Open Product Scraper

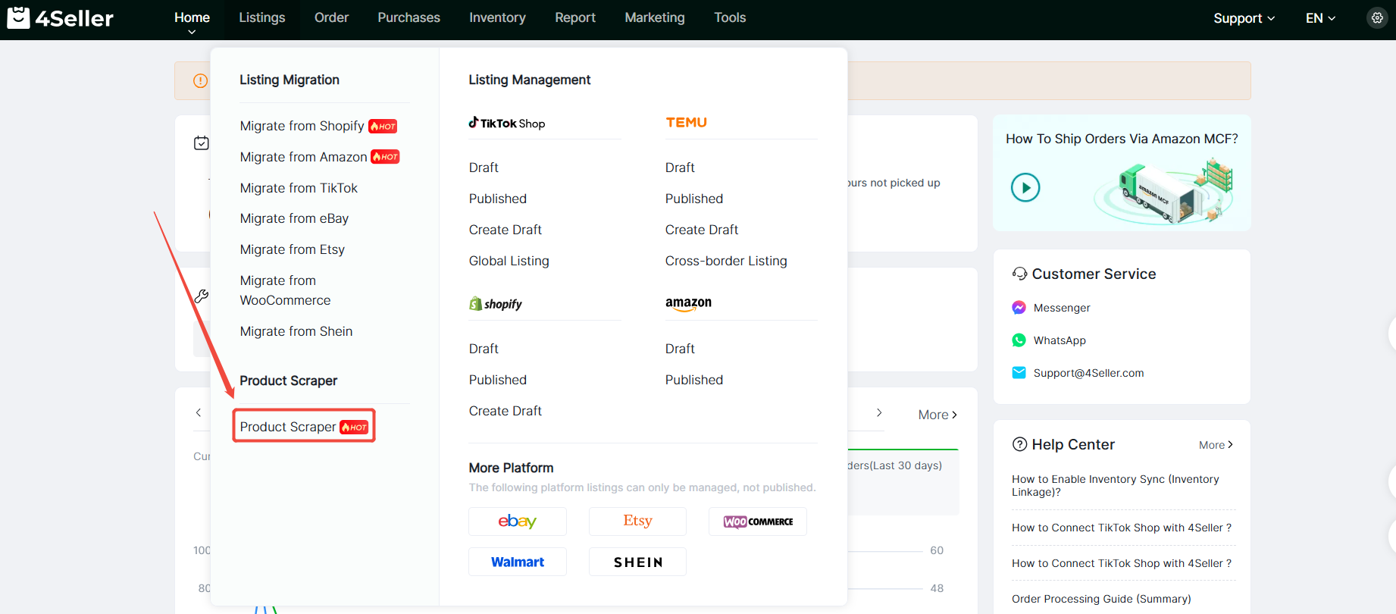tap(304, 427)
